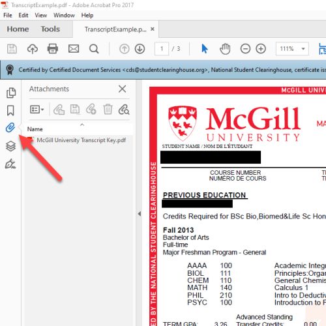Open the Bookmarks panel
Image resolution: width=326 pixels, height=326 pixels.
pyautogui.click(x=10, y=110)
